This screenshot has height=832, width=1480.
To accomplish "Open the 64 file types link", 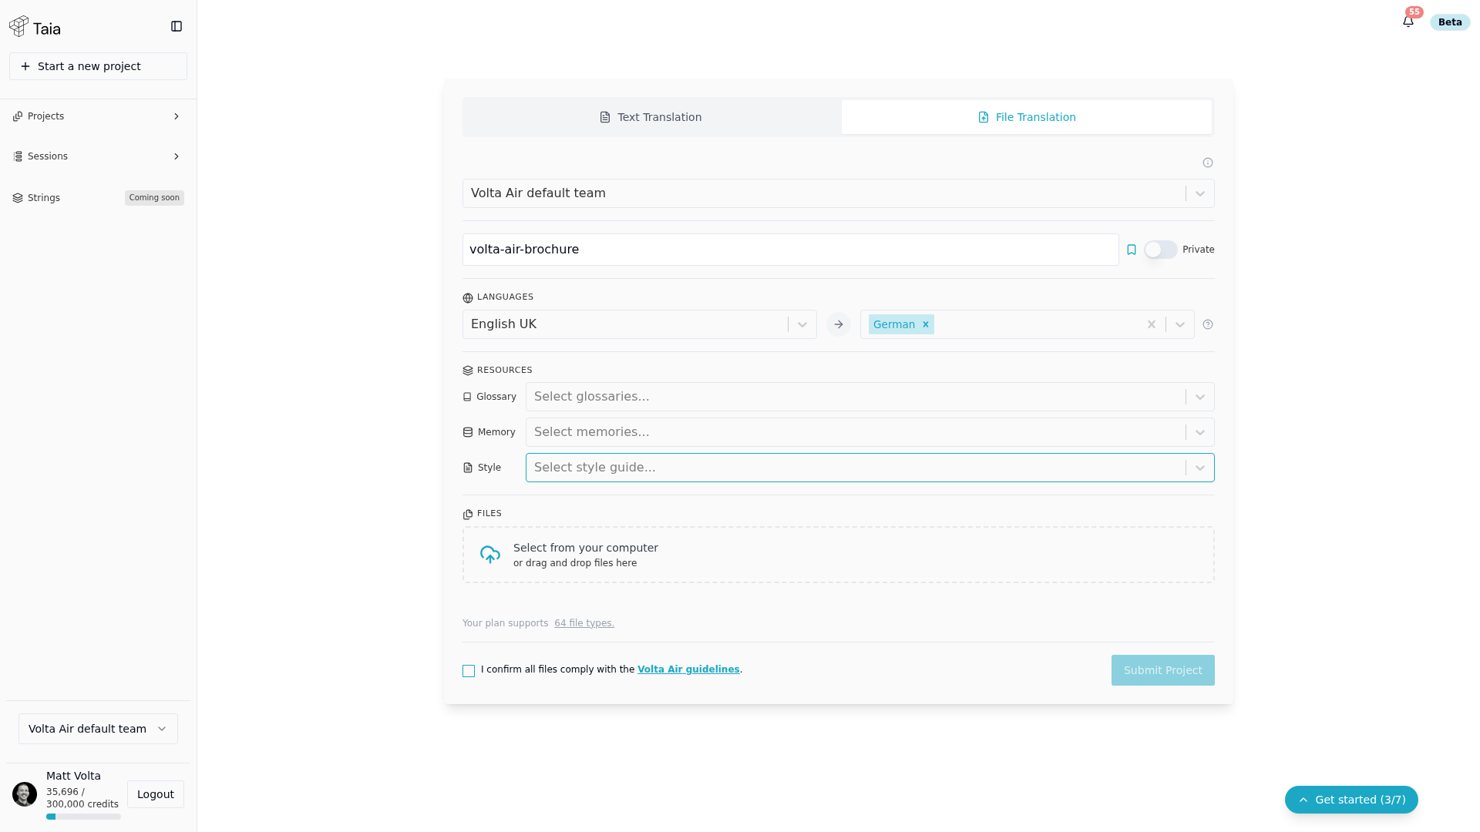I will tap(584, 623).
